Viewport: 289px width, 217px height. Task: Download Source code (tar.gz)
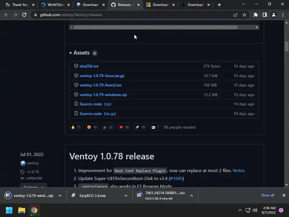pyautogui.click(x=98, y=114)
